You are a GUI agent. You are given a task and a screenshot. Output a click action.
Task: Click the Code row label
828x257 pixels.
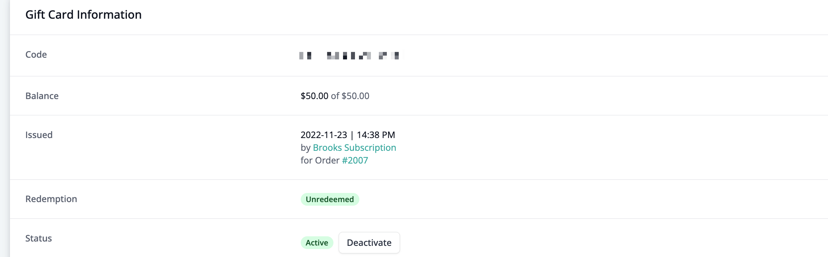(x=36, y=55)
